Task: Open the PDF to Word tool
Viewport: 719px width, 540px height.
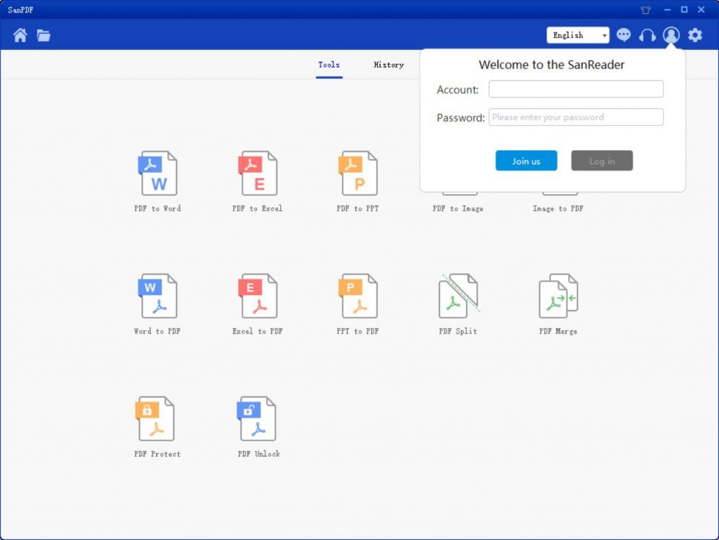Action: (157, 182)
